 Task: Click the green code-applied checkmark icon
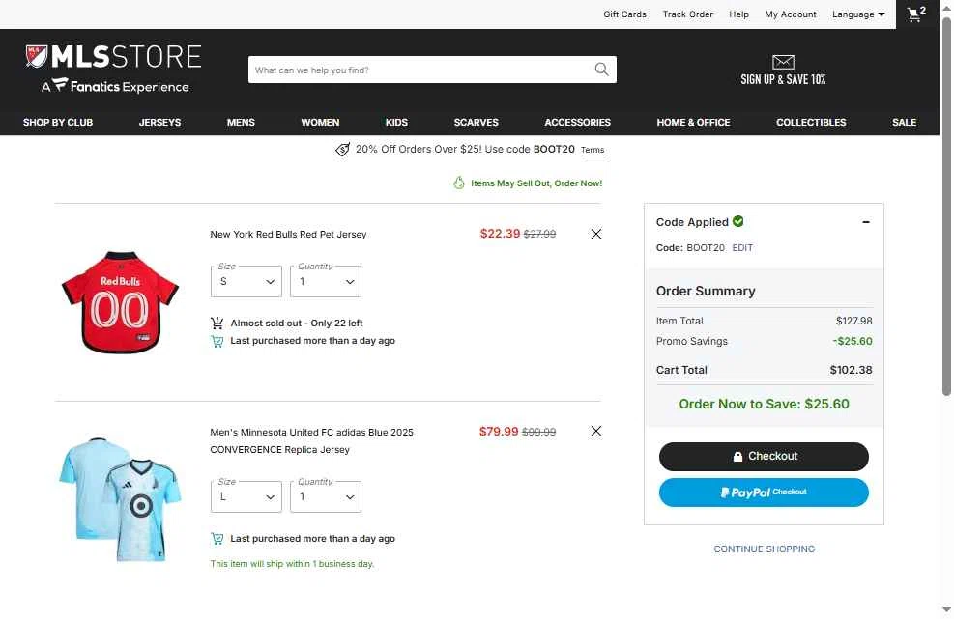[x=738, y=221]
